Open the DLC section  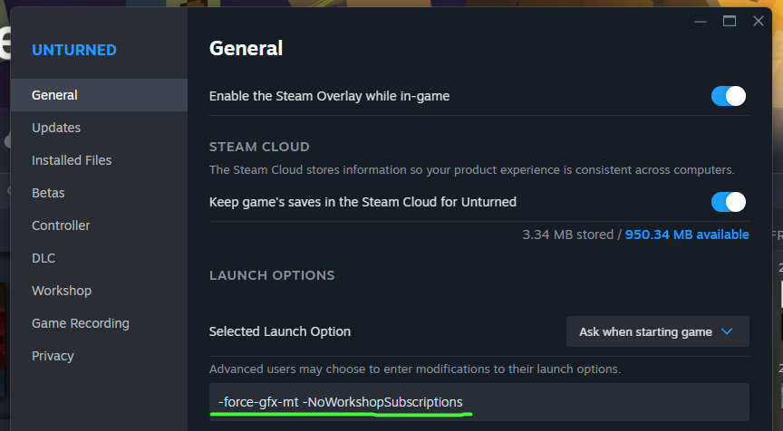pyautogui.click(x=43, y=258)
